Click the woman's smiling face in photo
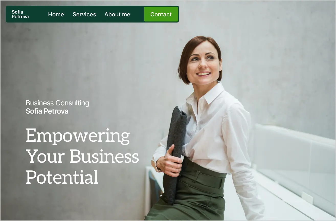 203,64
